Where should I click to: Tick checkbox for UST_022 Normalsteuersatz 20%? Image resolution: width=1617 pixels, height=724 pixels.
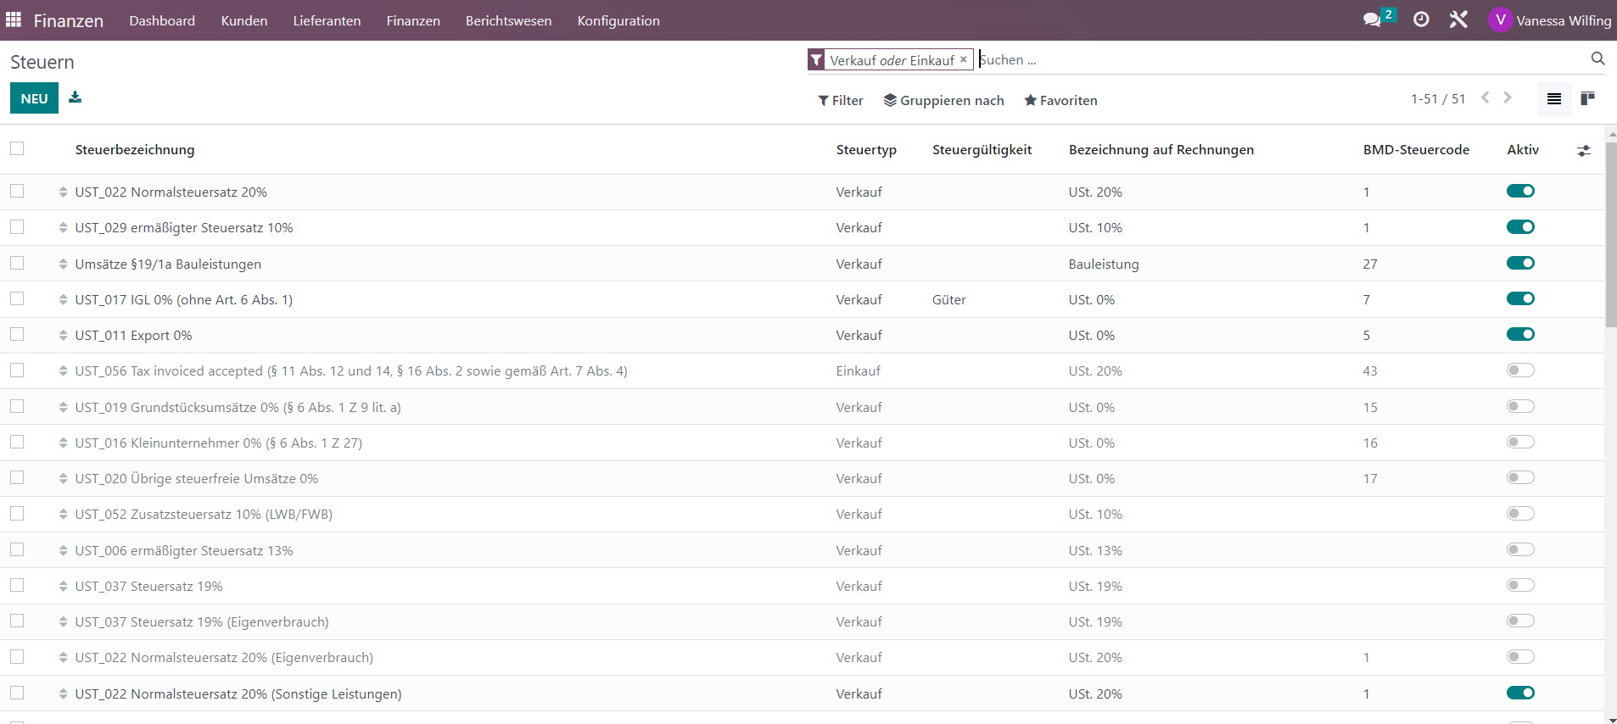point(17,192)
